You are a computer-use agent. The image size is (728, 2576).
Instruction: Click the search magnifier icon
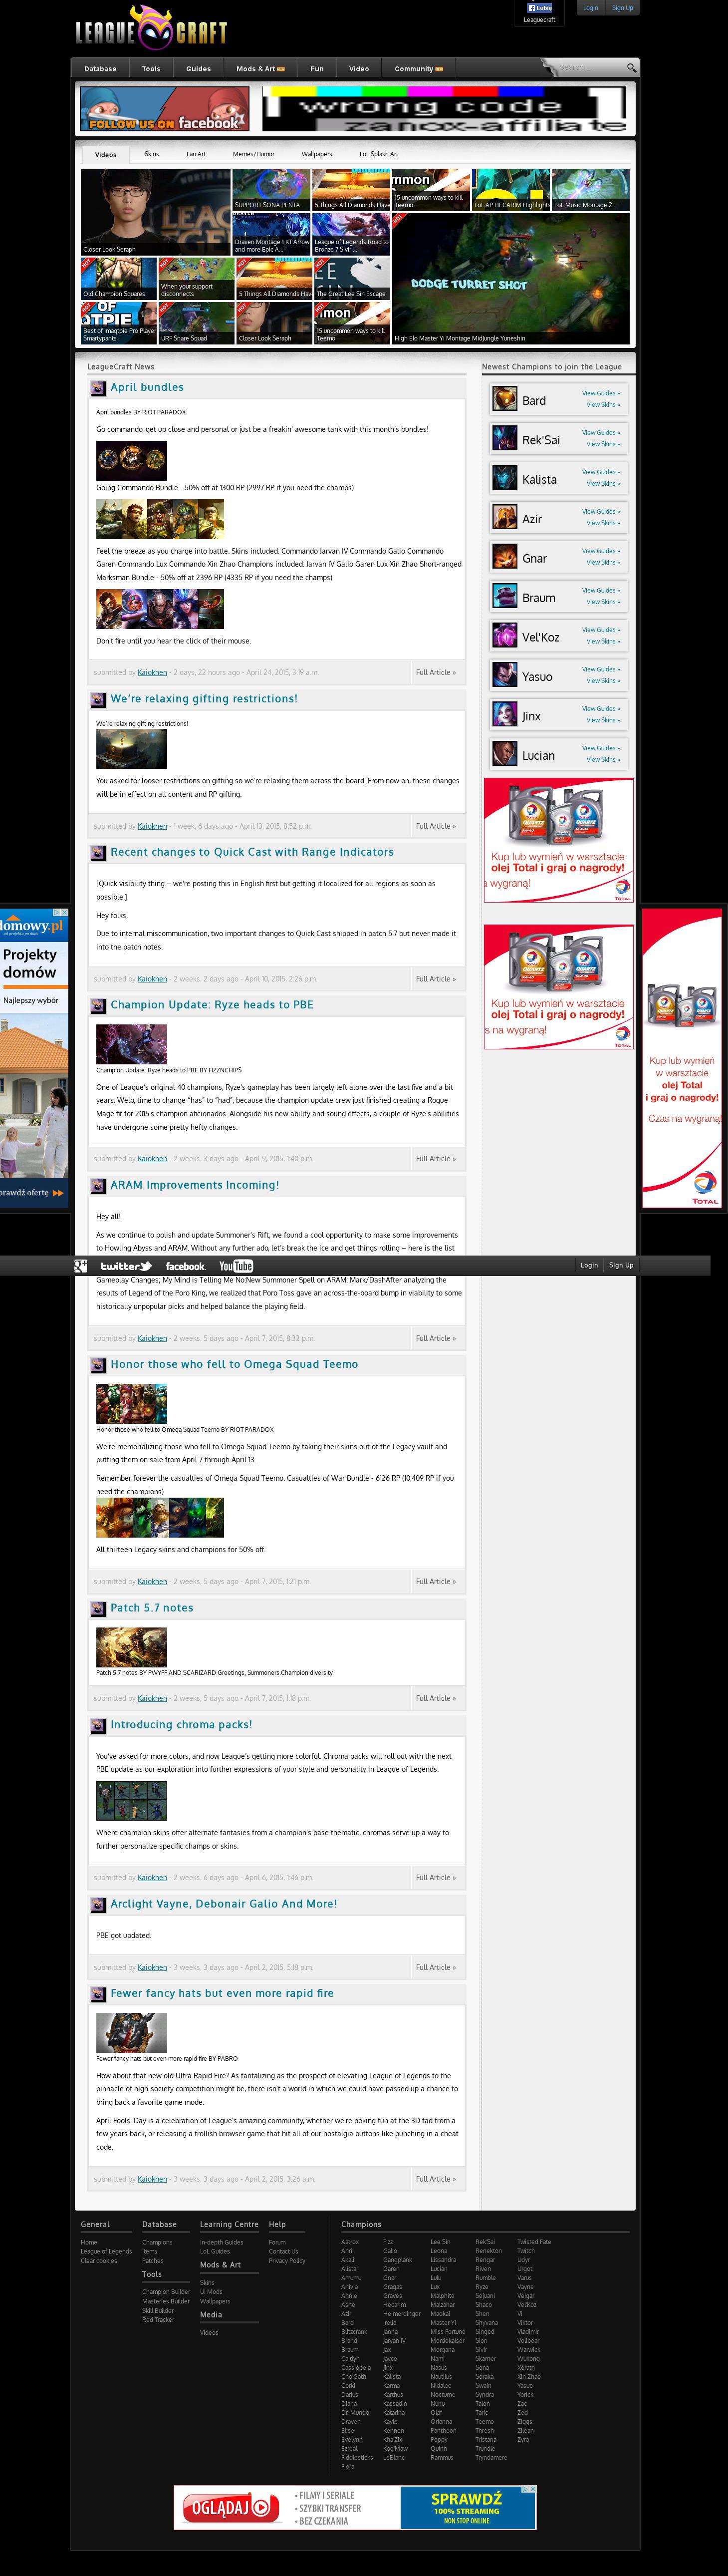click(x=631, y=68)
